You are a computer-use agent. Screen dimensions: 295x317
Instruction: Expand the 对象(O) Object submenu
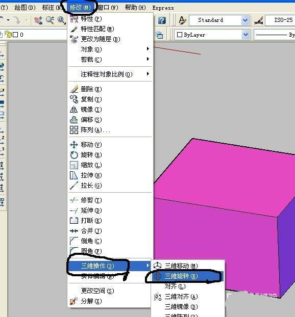click(110, 49)
